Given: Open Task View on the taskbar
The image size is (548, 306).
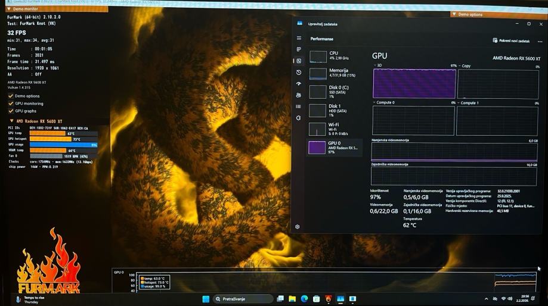Looking at the screenshot, I should [280, 299].
